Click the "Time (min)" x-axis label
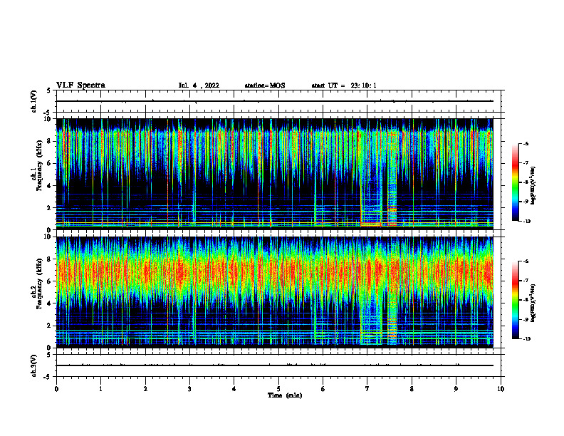564x436 pixels. (285, 395)
